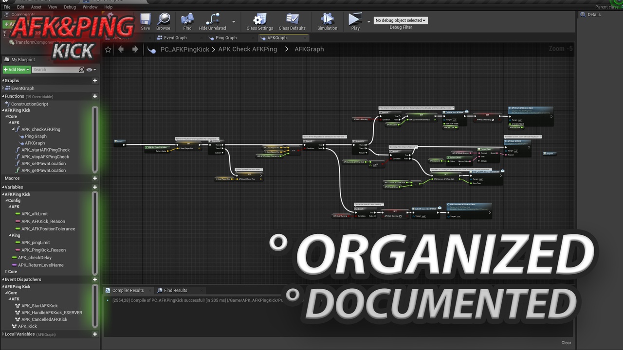This screenshot has height=350, width=623.
Task: Add a new variable with the Variables plus icon
Action: 95,187
